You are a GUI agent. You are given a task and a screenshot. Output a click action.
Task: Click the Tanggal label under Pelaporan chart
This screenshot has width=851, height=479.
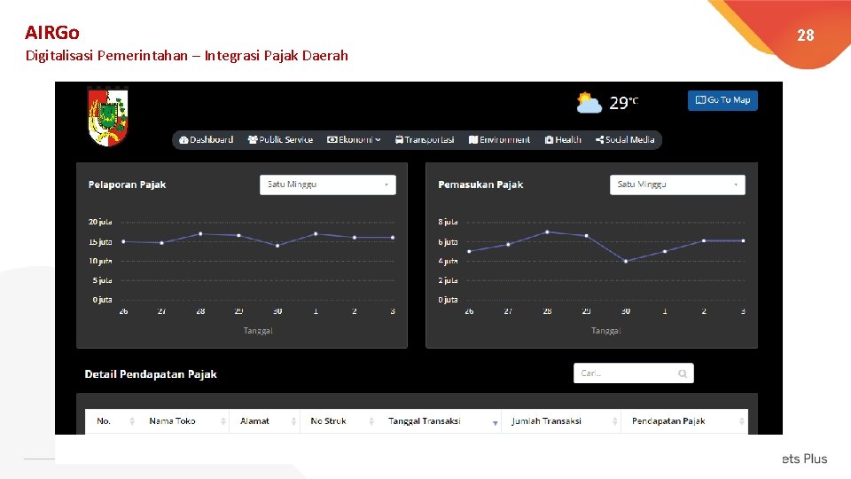point(258,331)
